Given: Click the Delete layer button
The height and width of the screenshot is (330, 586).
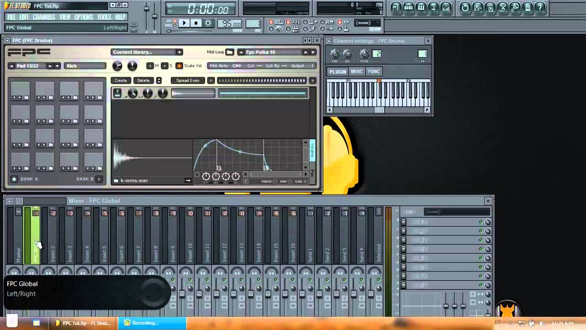Looking at the screenshot, I should coord(143,81).
